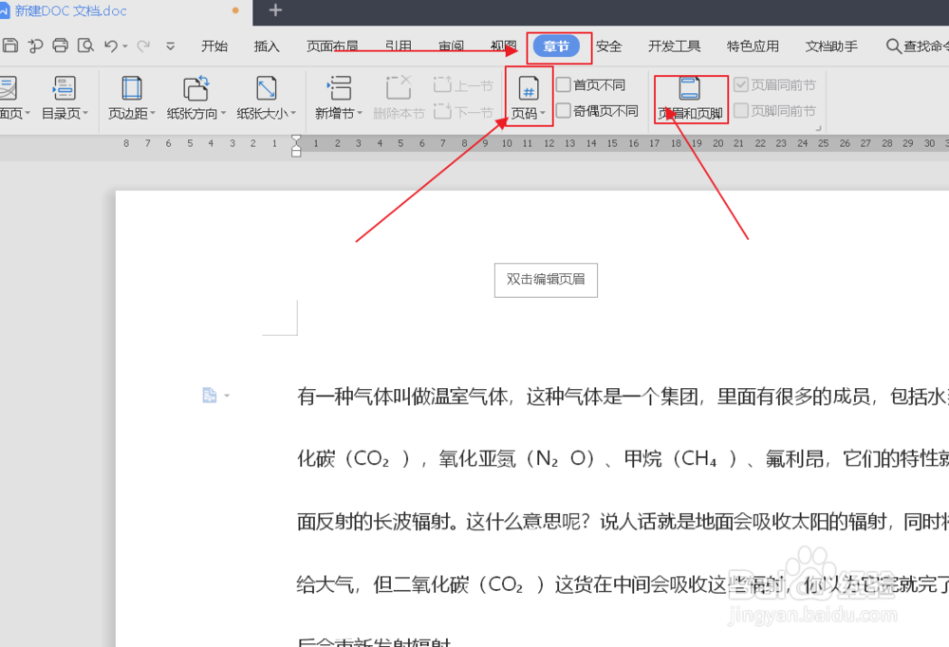Enable the 首页不同 checkbox
Image resolution: width=949 pixels, height=647 pixels.
[563, 84]
